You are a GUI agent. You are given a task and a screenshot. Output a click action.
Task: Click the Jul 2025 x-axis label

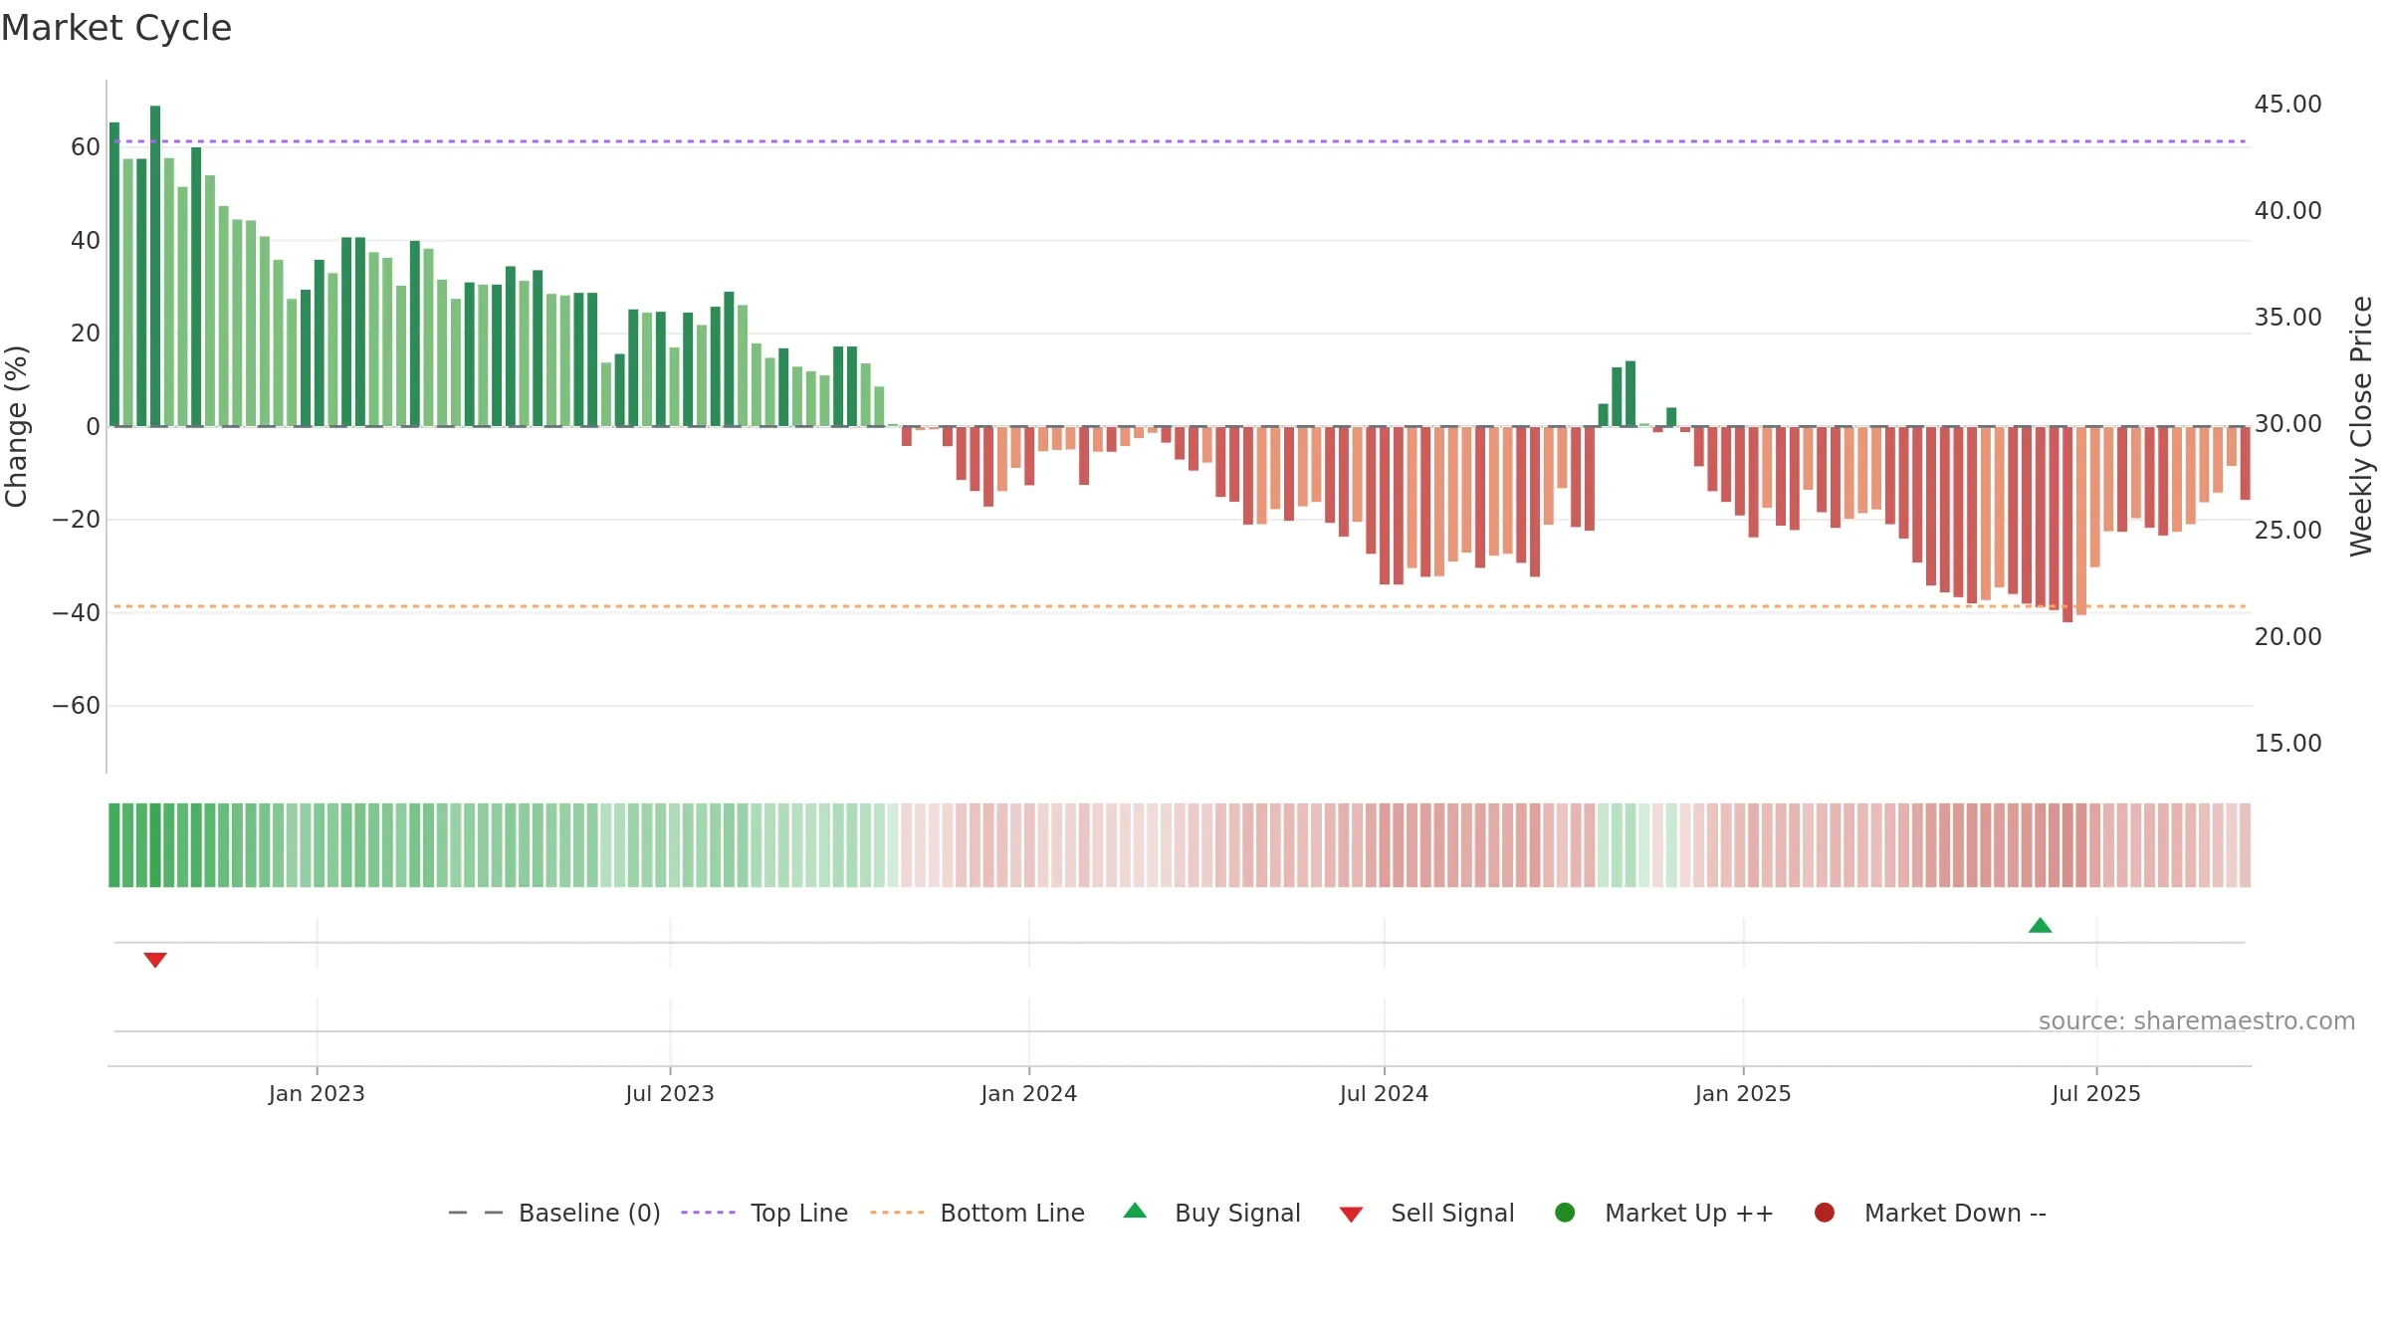[x=2096, y=1094]
